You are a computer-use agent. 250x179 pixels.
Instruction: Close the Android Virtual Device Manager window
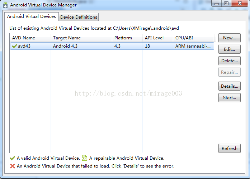click(240, 3)
